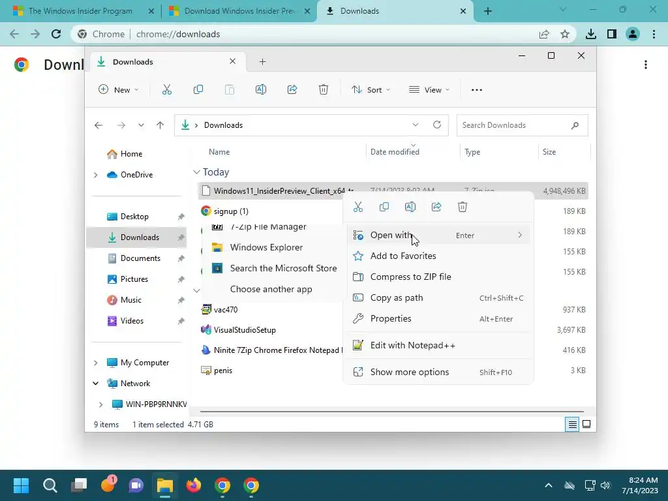
Task: Open Windows Start menu
Action: pyautogui.click(x=21, y=485)
